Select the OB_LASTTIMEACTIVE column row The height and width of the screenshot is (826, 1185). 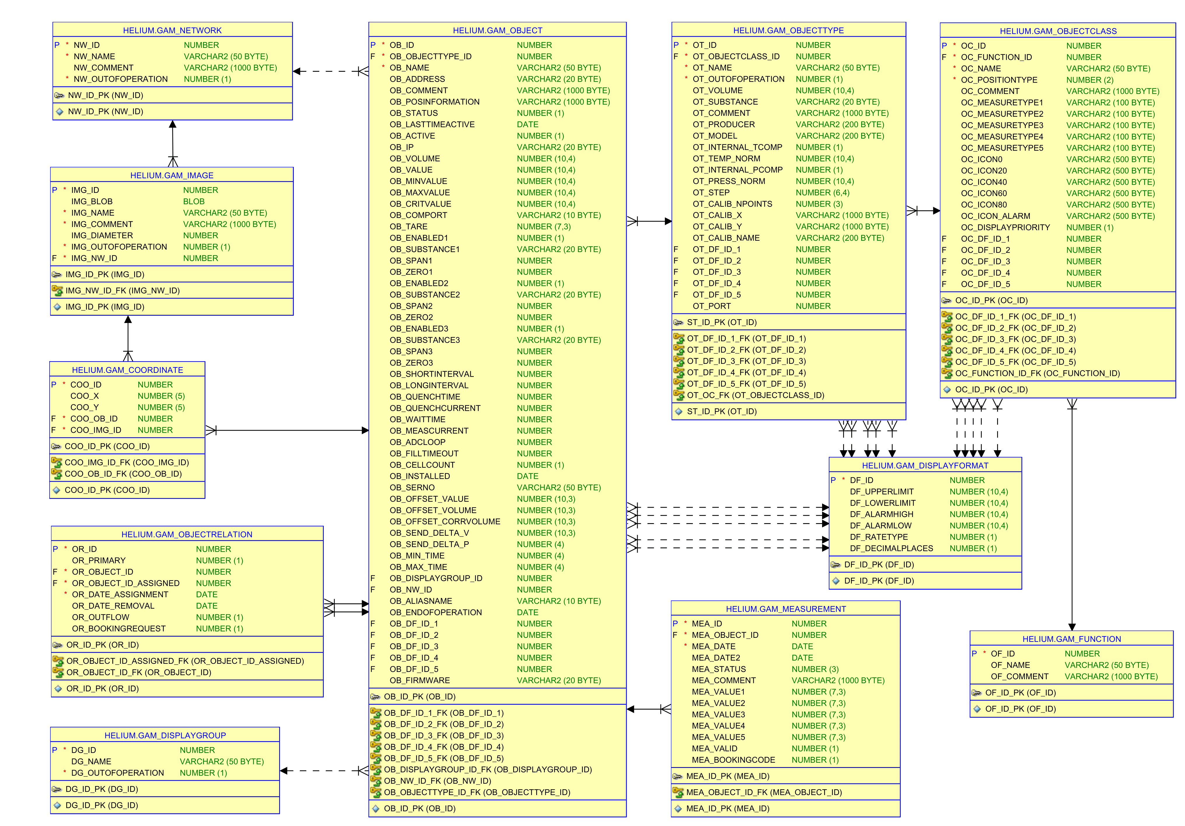(431, 124)
